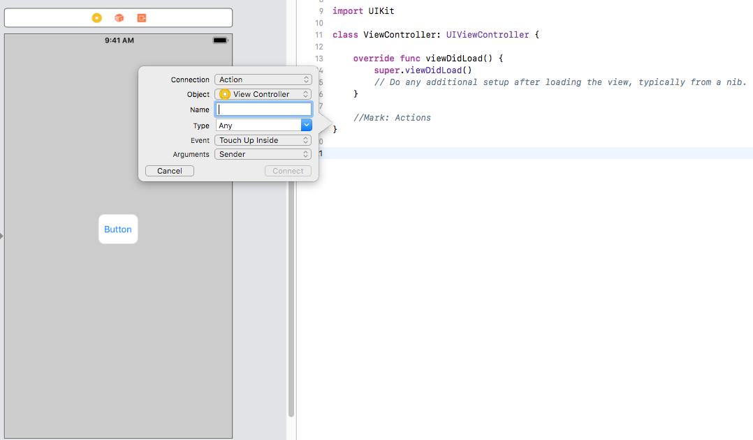Select the Button control on the storyboard canvas

point(118,229)
